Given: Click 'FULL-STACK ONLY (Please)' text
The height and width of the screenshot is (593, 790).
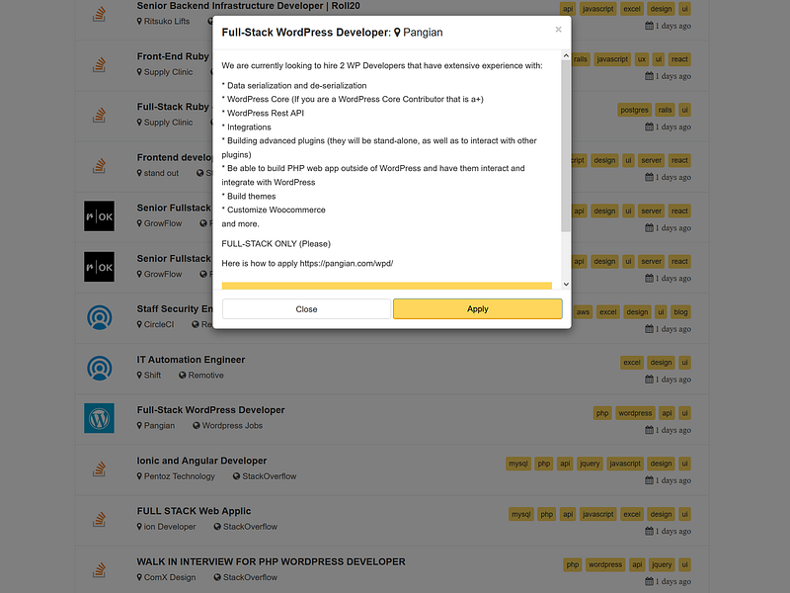Looking at the screenshot, I should point(276,243).
